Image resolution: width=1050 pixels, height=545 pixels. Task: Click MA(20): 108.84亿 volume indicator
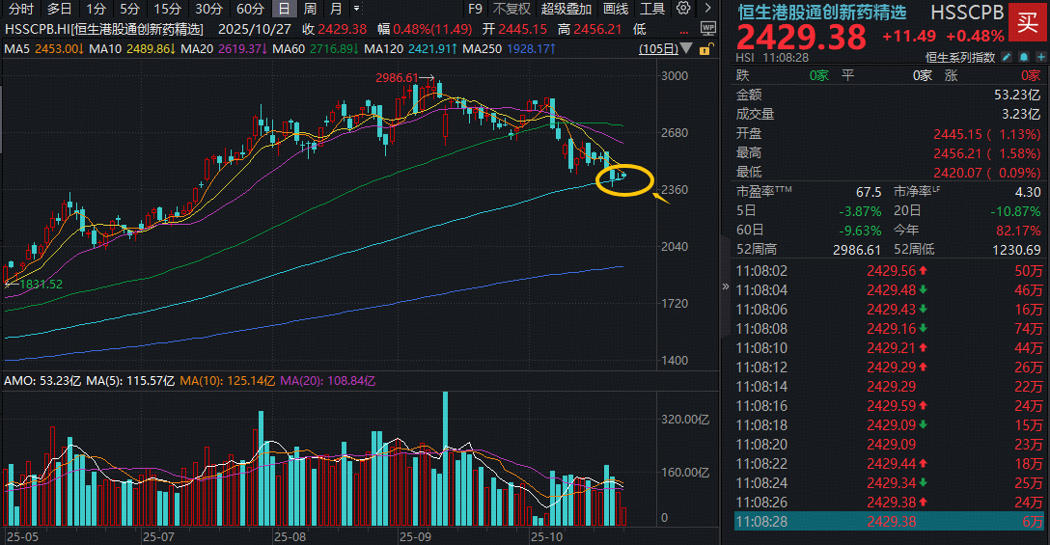pos(327,381)
